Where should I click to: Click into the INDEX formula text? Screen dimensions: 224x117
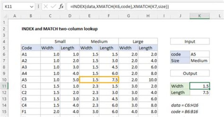(x=119, y=7)
